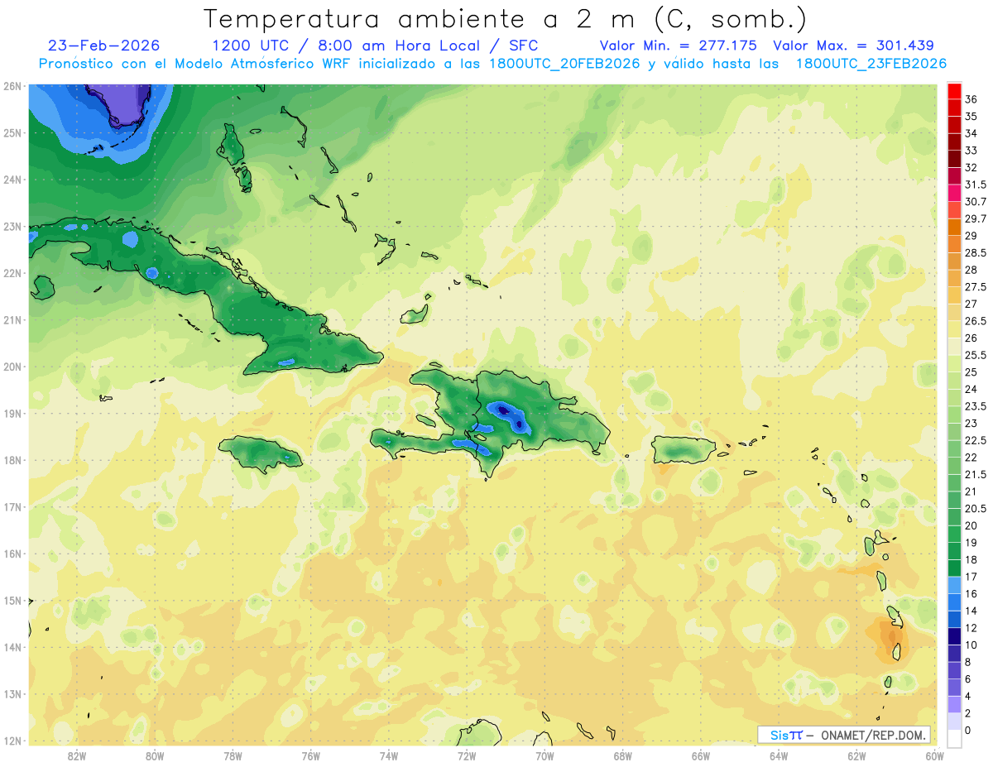Screen dimensions: 993x767
Task: Click the 'ONAMET/REP.DOM.' credit label
Action: (873, 735)
